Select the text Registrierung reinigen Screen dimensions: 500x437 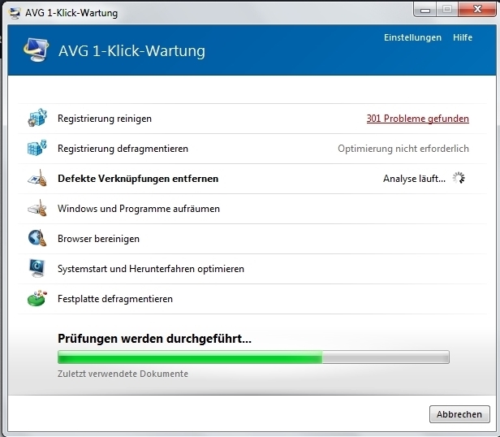coord(105,119)
